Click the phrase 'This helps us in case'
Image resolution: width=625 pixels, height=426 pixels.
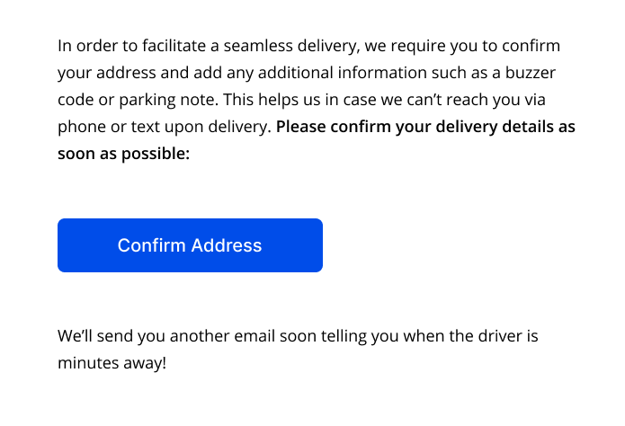(x=299, y=100)
